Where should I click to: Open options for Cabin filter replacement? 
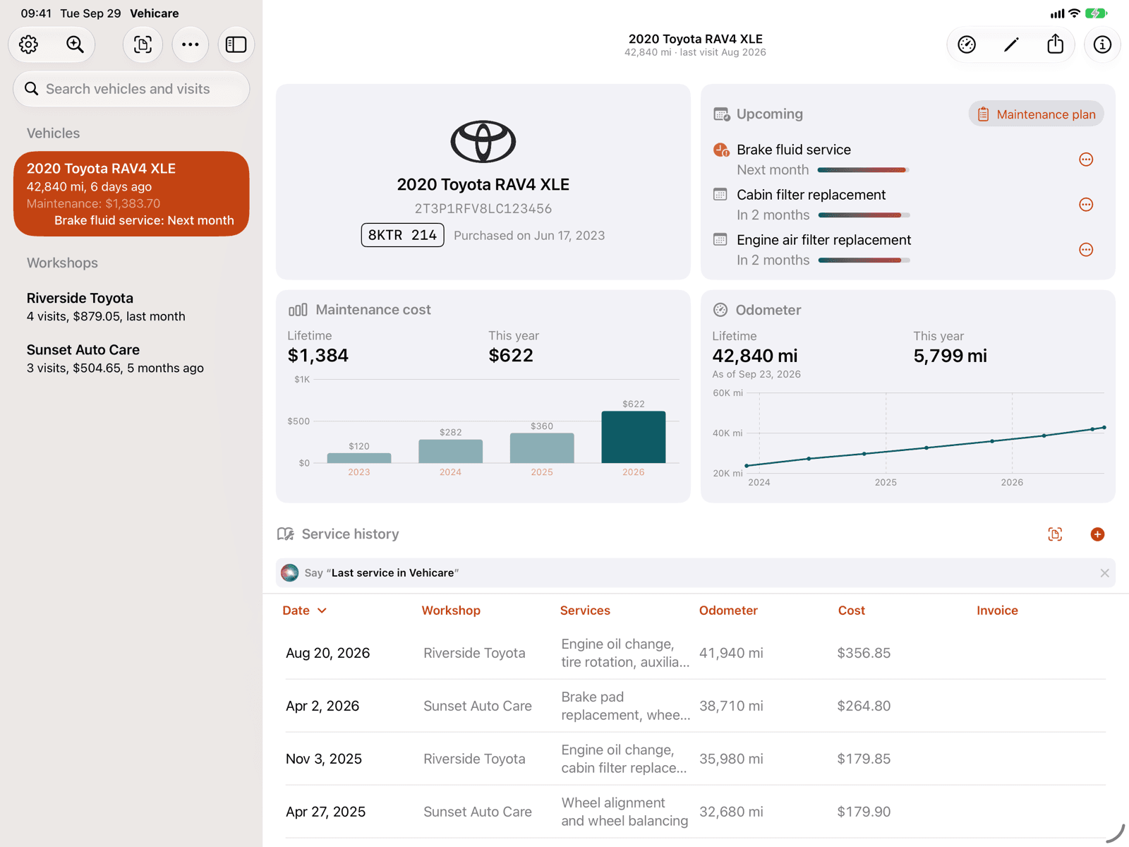tap(1086, 205)
